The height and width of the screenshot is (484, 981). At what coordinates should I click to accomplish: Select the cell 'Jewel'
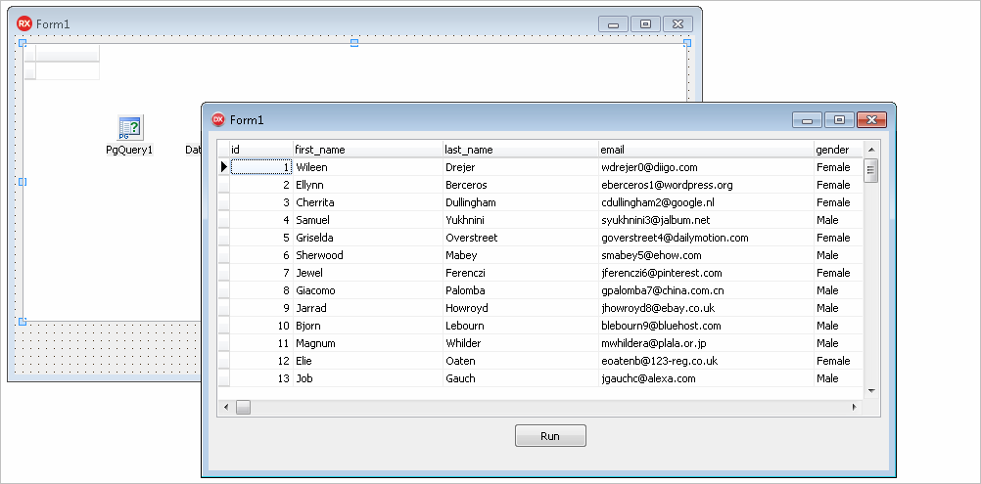tap(368, 273)
